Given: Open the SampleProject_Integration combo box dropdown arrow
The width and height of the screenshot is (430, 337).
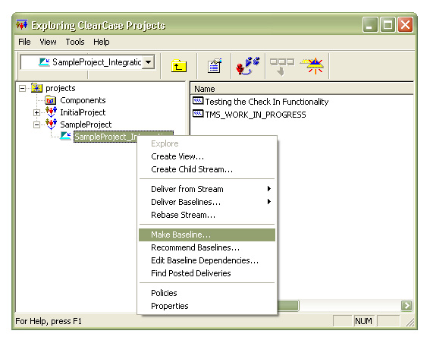Looking at the screenshot, I should 149,62.
